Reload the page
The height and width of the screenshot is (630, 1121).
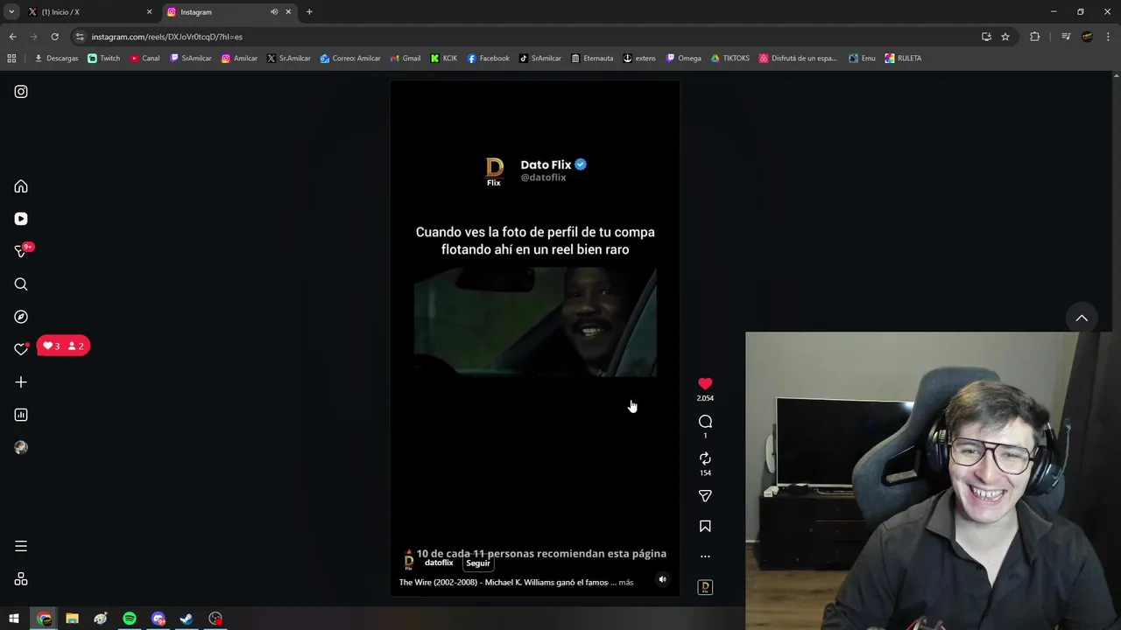[54, 37]
